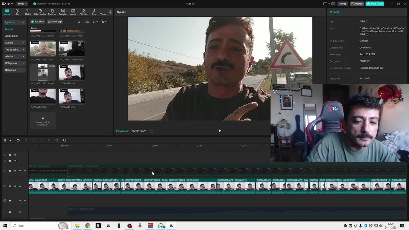The image size is (409, 230).
Task: Open options menu for DSCF6899.MP4 video track
Action: [x=25, y=186]
